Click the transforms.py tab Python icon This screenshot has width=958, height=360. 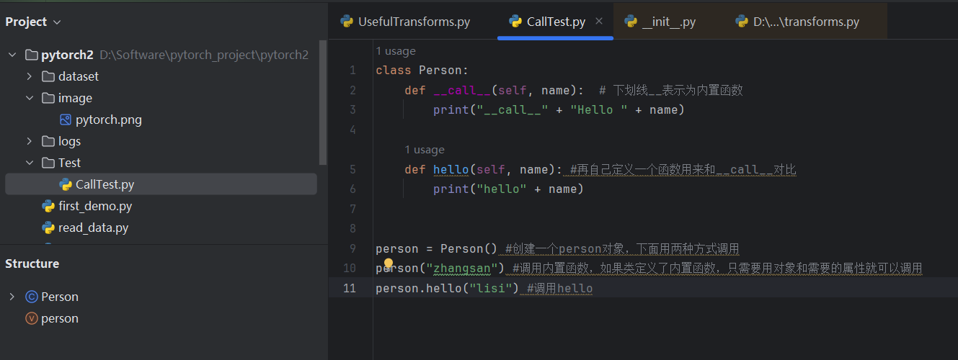click(742, 21)
